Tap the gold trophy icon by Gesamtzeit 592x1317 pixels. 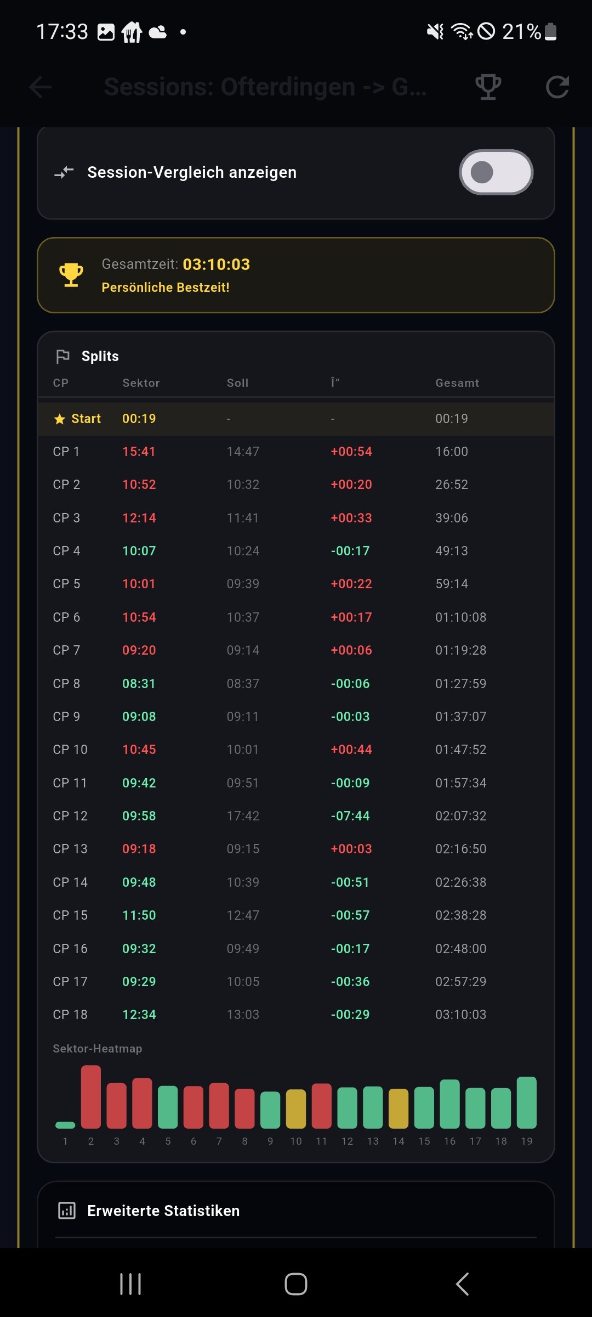coord(71,275)
